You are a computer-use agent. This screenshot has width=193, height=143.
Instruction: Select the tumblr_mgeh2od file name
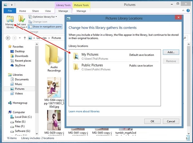126,133
